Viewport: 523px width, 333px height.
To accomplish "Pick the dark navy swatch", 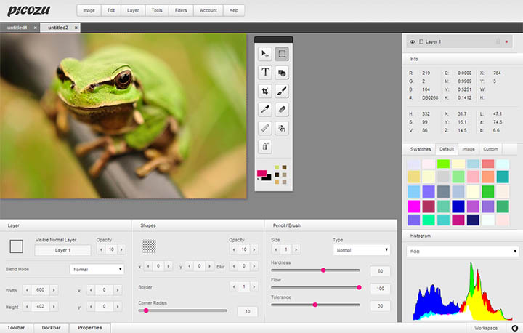I will (x=473, y=220).
